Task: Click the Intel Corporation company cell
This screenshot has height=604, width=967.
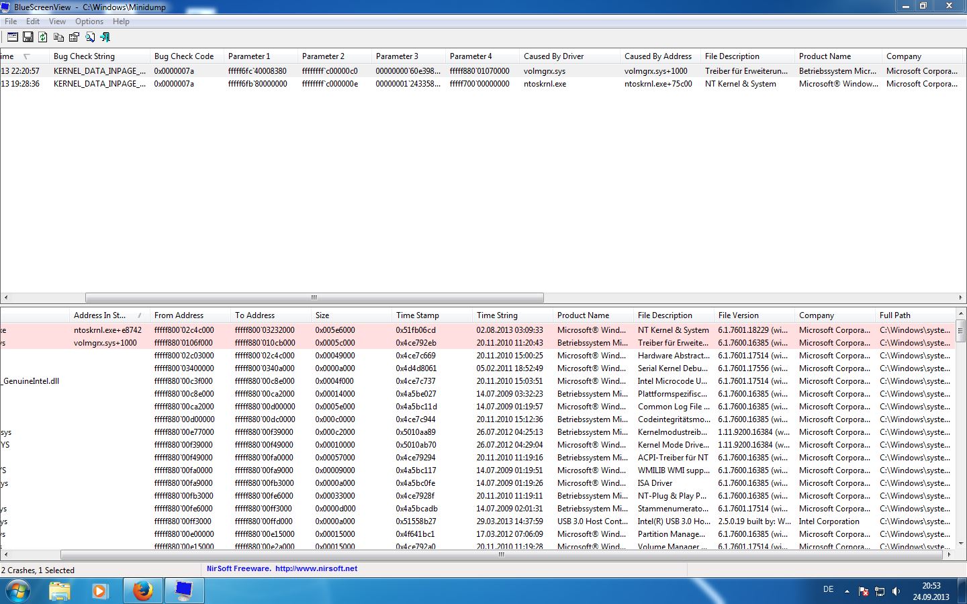Action: (829, 521)
